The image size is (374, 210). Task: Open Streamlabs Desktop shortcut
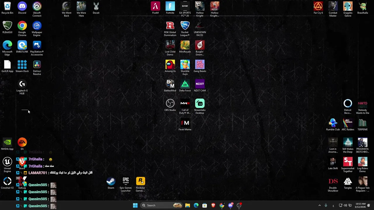200,106
